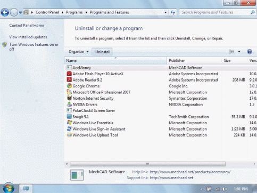The height and width of the screenshot is (193, 257).
Task: Click Programs and Features breadcrumb
Action: pos(109,12)
